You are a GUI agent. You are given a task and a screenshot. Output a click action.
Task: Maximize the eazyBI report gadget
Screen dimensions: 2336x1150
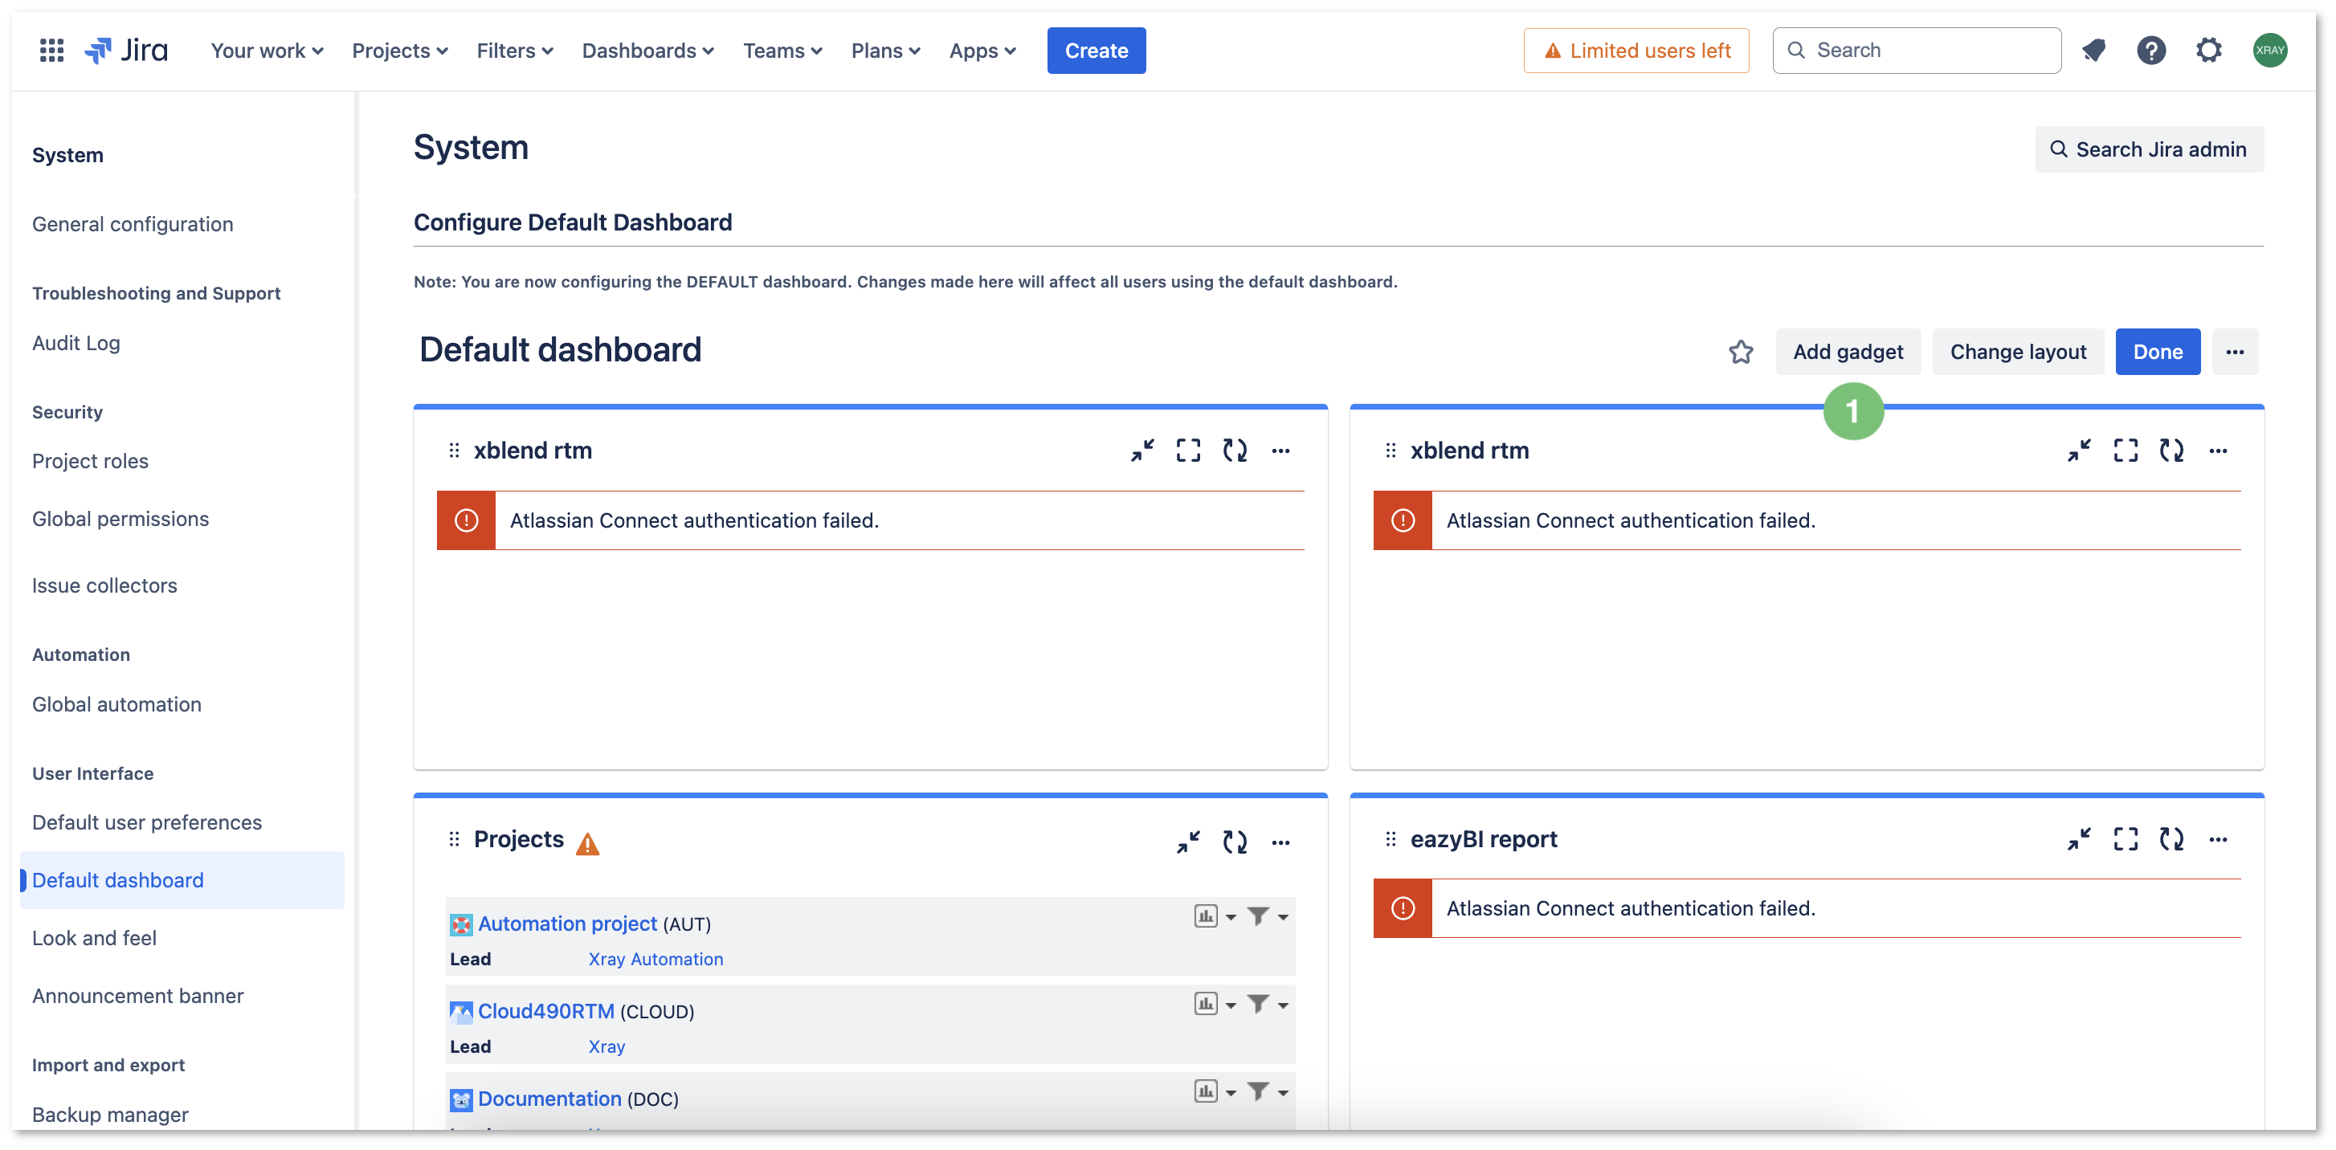[x=2125, y=839]
